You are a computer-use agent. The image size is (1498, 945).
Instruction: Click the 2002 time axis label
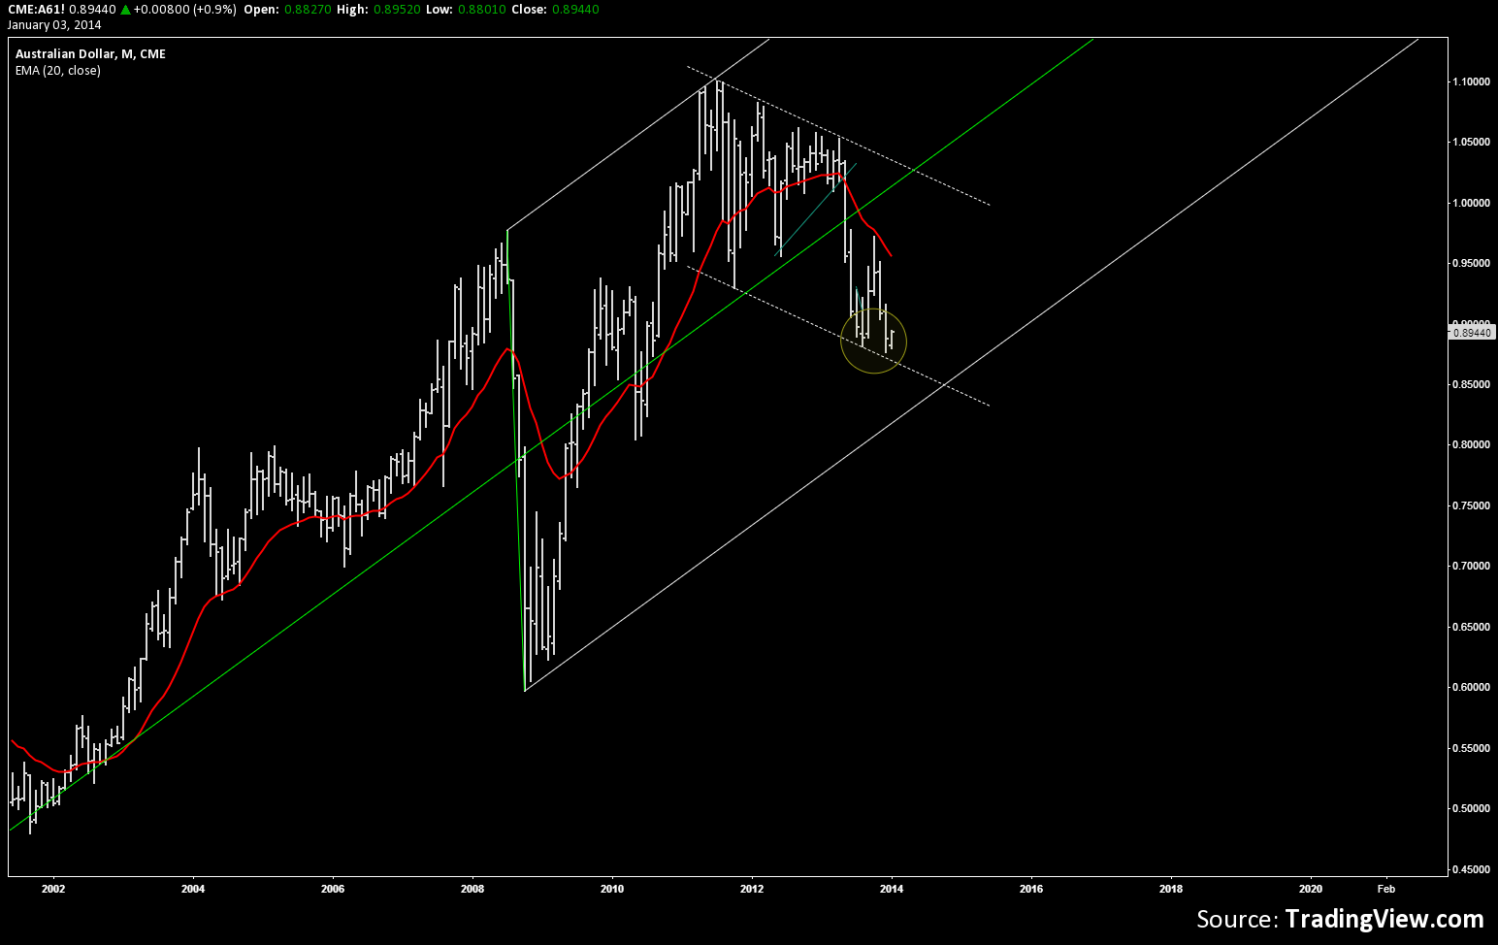pos(53,889)
